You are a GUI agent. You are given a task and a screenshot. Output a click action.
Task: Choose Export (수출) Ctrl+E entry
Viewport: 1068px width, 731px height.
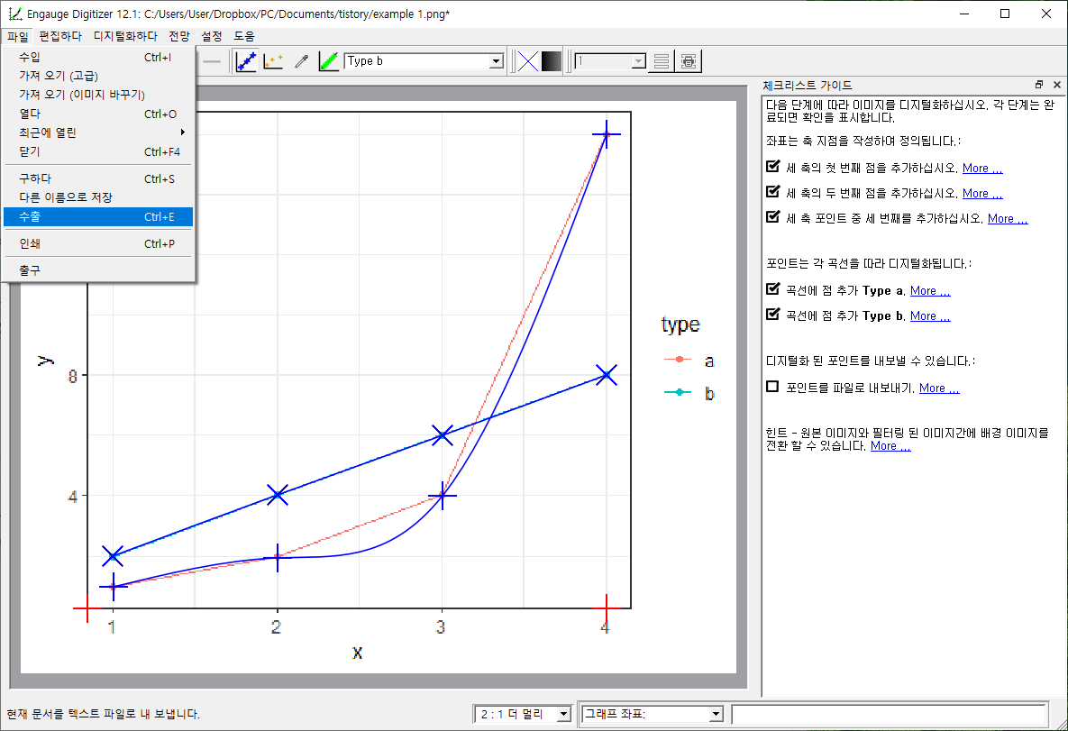pyautogui.click(x=98, y=216)
